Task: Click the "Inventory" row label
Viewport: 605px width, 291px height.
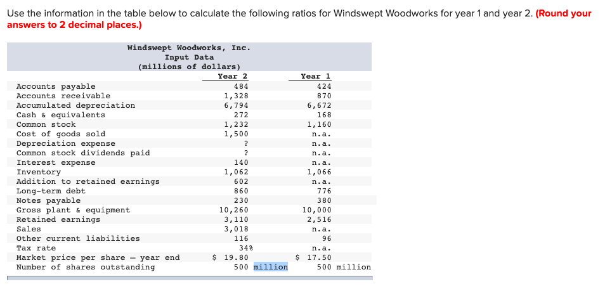Action: click(39, 172)
